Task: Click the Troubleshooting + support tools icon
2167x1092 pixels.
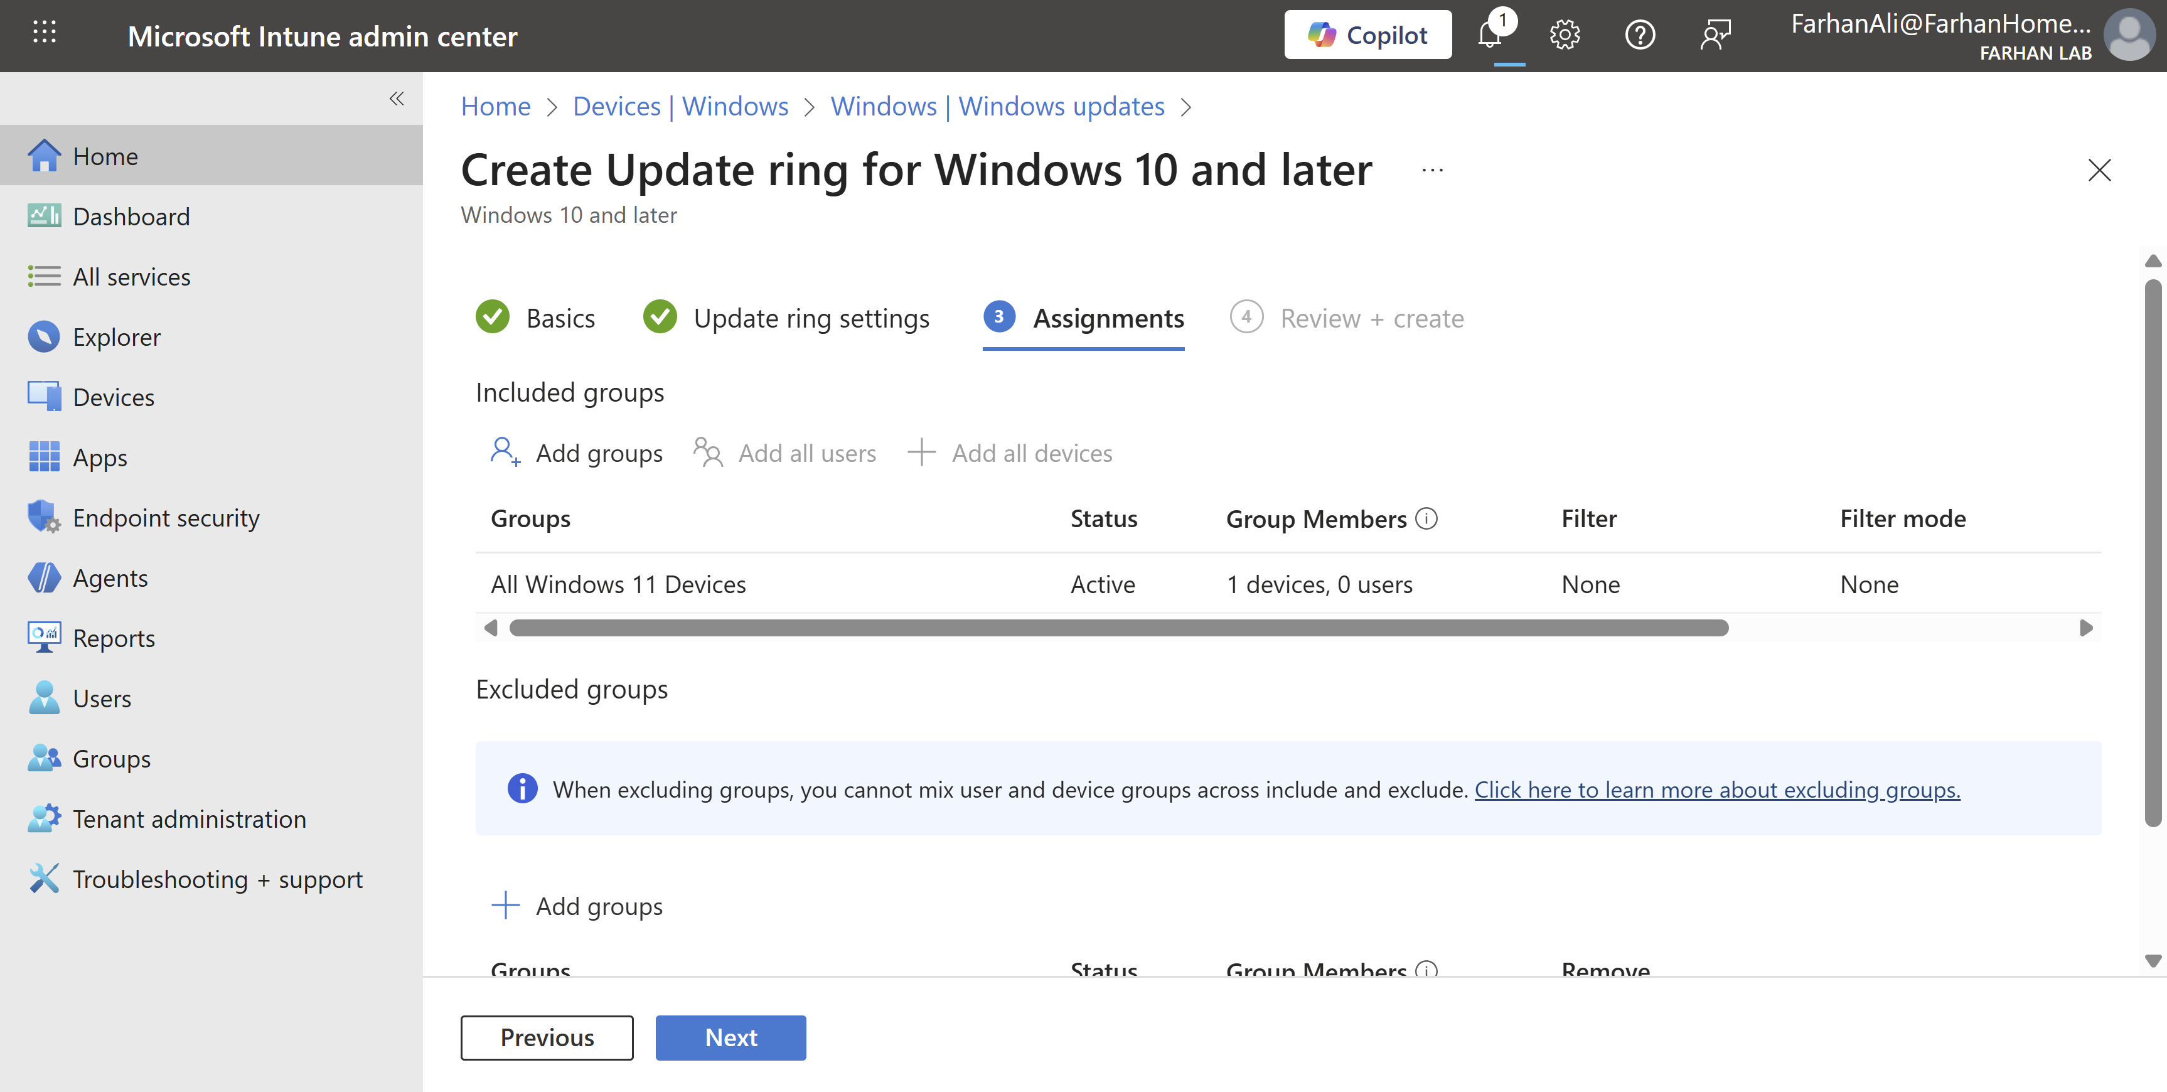Action: tap(44, 879)
